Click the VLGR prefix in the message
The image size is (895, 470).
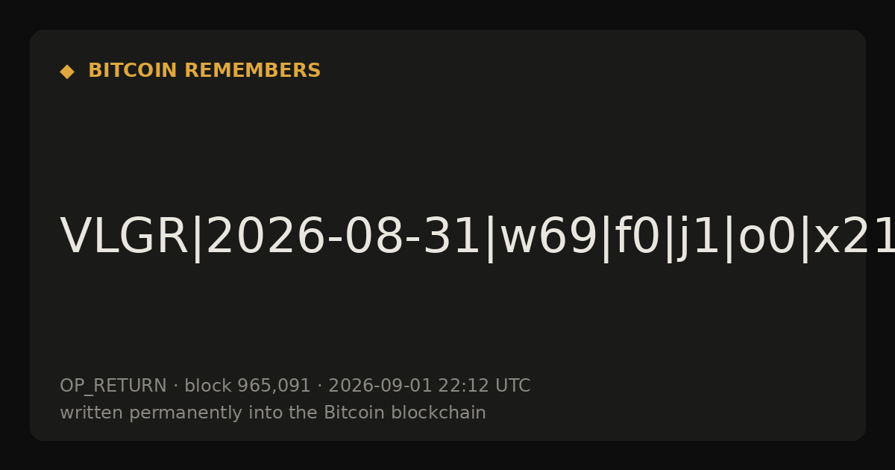click(x=124, y=237)
